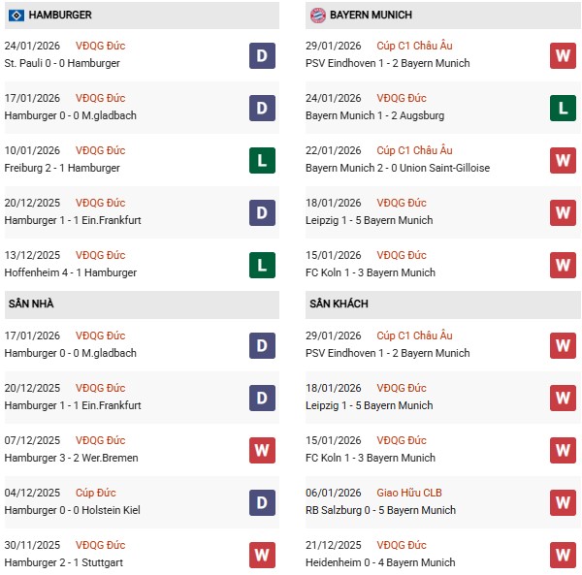Screen dimensions: 582x575
Task: Click the W badge for Wer.Bremen match
Action: click(262, 450)
